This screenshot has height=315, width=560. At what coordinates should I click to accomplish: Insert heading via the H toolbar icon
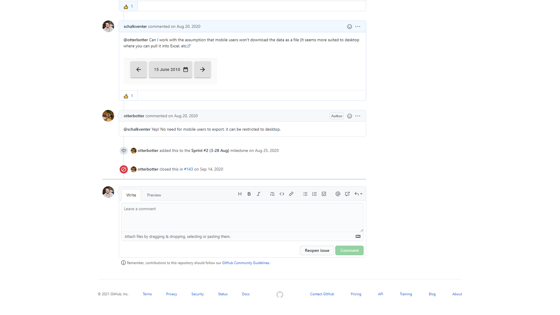point(240,194)
